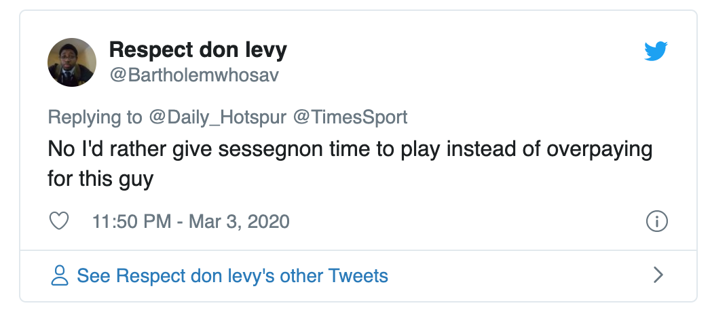The image size is (710, 312).
Task: Open the Respect don levy profile avatar
Action: click(x=72, y=62)
